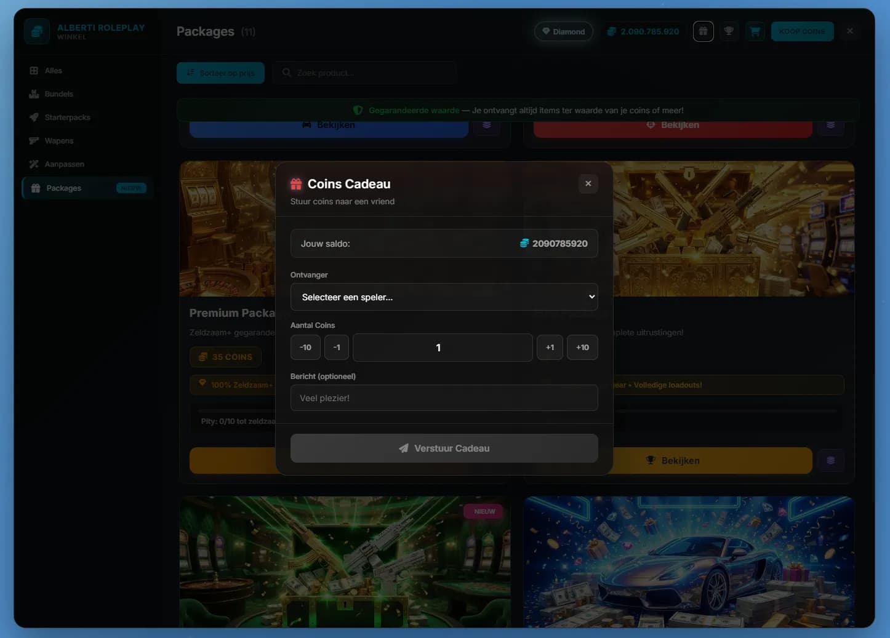Click the gift icon beside Coins Cadeau title
890x638 pixels.
[296, 184]
